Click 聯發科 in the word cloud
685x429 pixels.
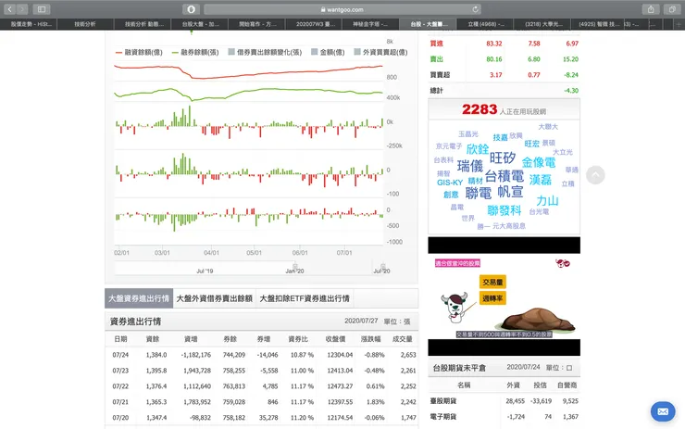[x=504, y=210]
